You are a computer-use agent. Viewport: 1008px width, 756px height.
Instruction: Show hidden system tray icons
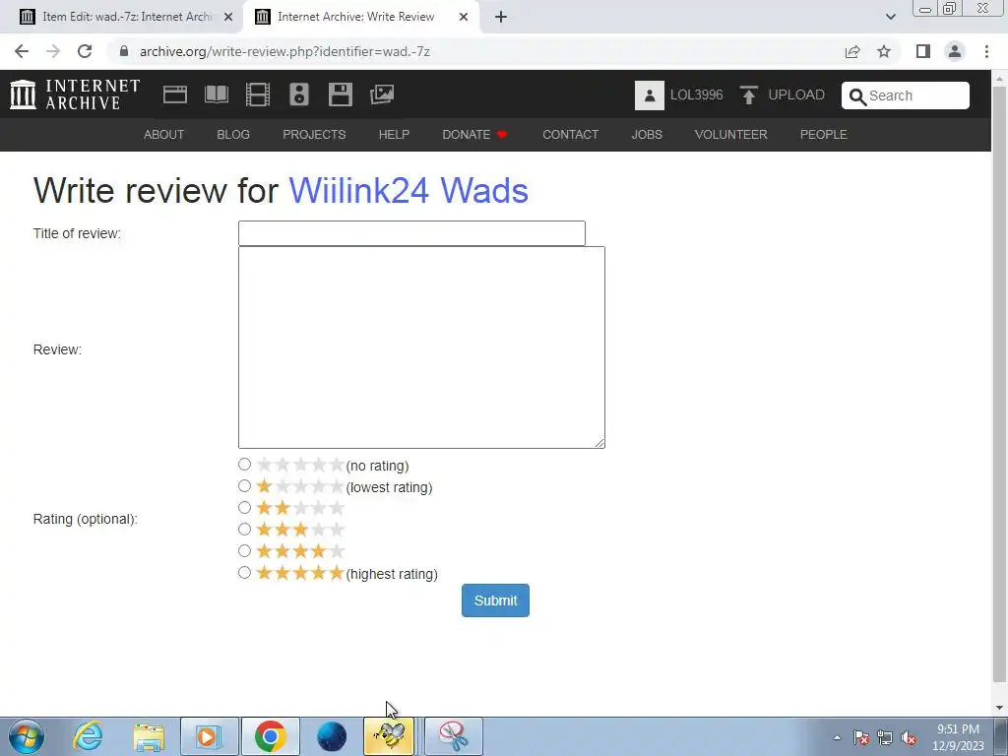pos(837,737)
